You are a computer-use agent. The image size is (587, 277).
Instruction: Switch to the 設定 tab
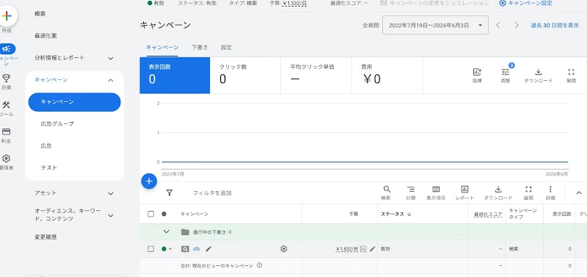pos(226,48)
